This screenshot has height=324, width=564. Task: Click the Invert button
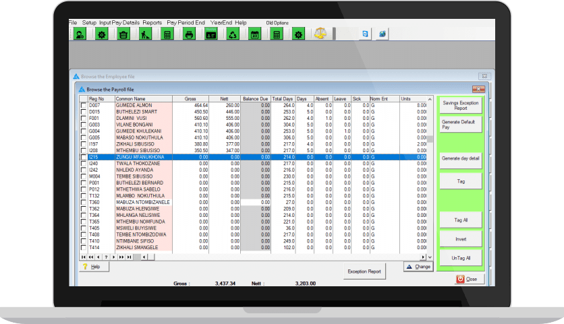pyautogui.click(x=460, y=239)
